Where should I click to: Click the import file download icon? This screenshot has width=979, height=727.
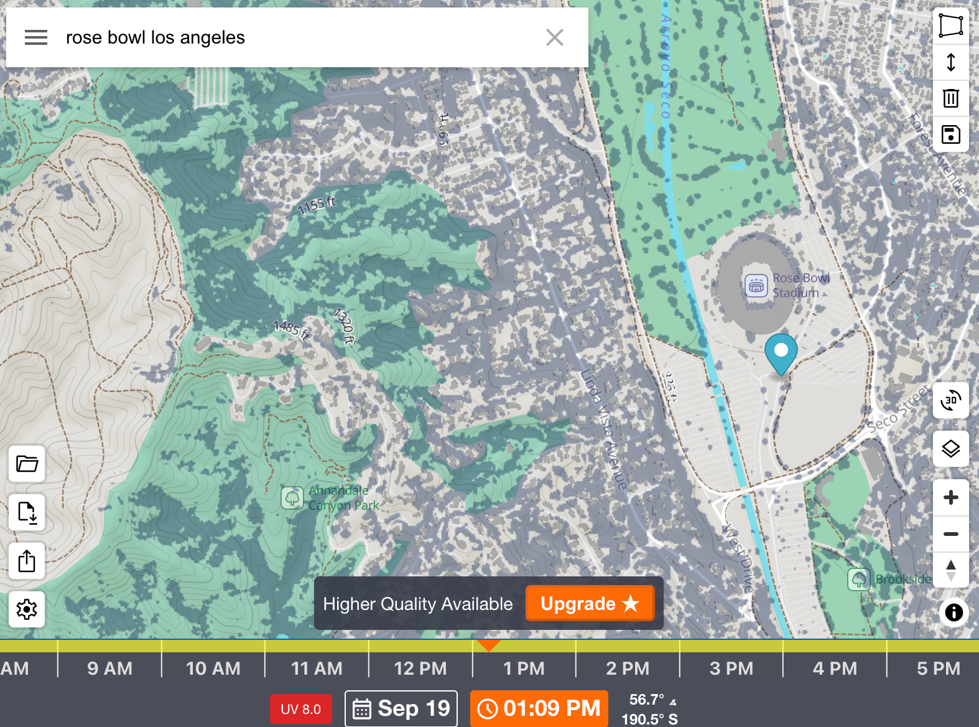point(27,512)
